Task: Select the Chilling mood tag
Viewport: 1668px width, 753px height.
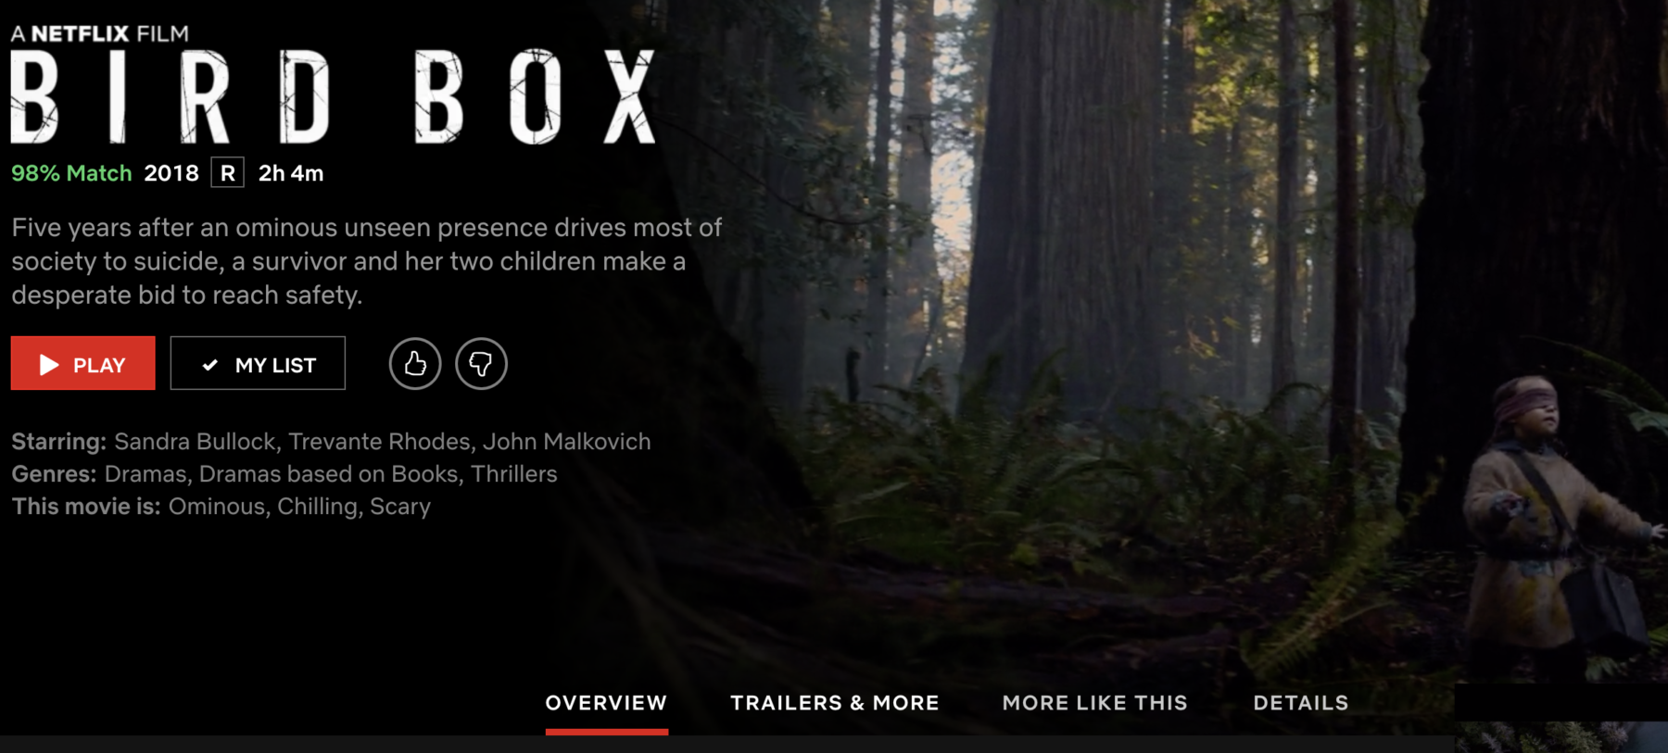Action: point(317,507)
